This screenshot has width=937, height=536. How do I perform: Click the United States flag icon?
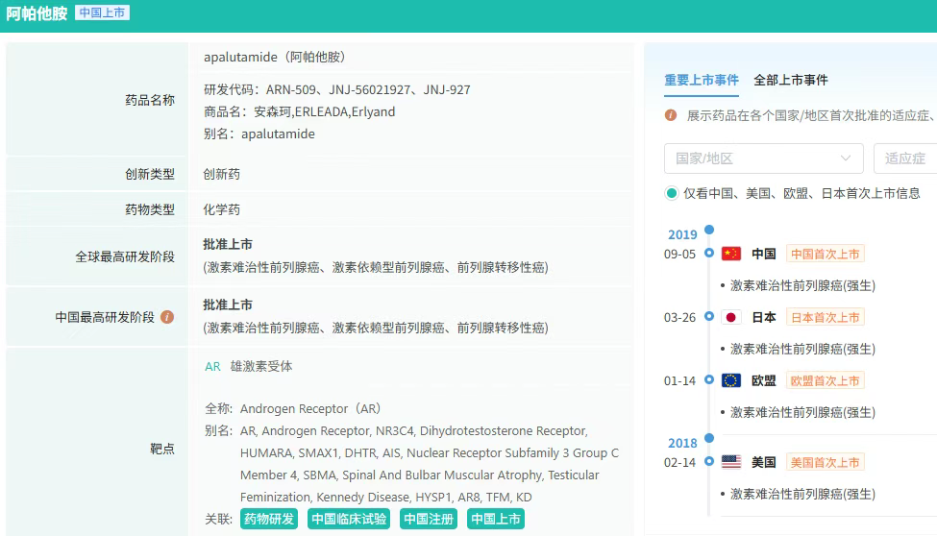coord(731,462)
